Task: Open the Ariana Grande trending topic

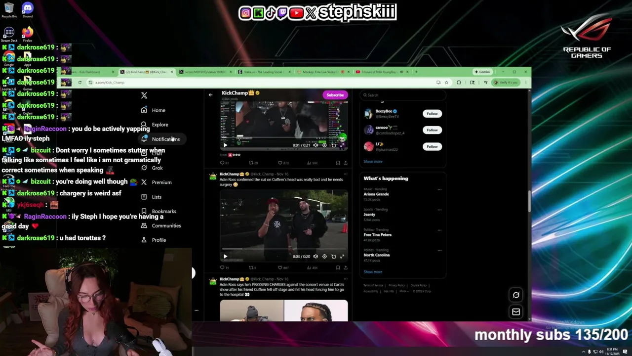Action: pos(376,194)
